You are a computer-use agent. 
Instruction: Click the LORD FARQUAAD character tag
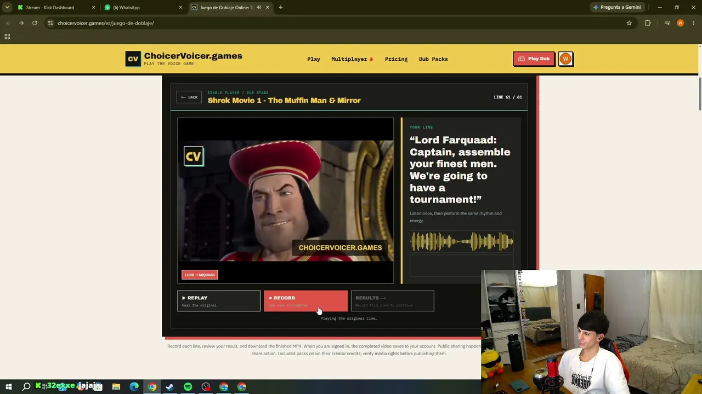pos(200,275)
